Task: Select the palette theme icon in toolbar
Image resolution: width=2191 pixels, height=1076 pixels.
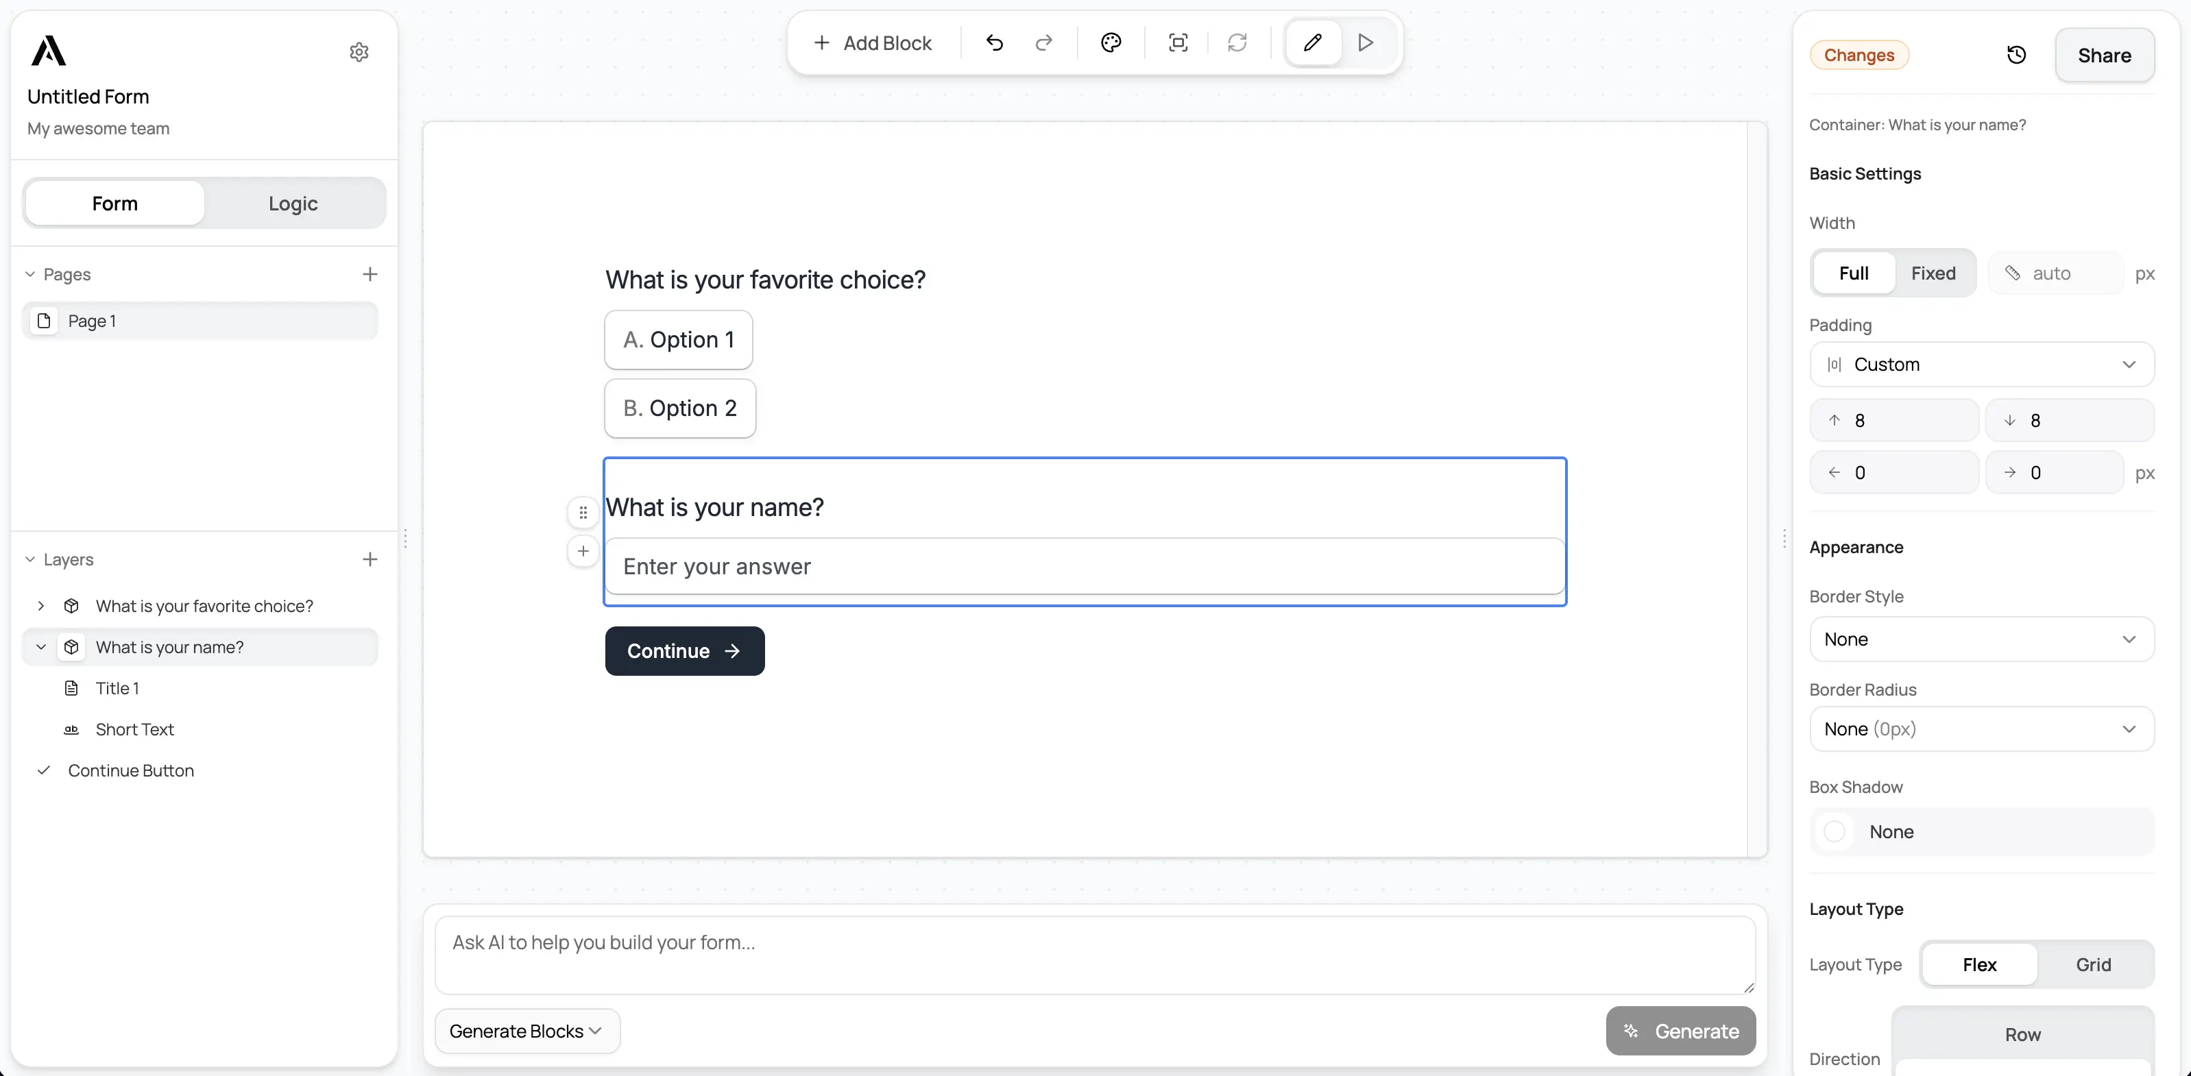Action: 1111,42
